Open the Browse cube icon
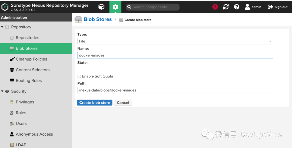This screenshot has height=148, width=292. point(101,7)
